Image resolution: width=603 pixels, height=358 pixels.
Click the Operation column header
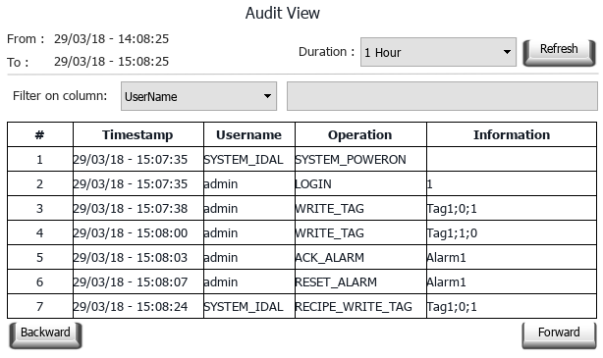click(x=360, y=134)
